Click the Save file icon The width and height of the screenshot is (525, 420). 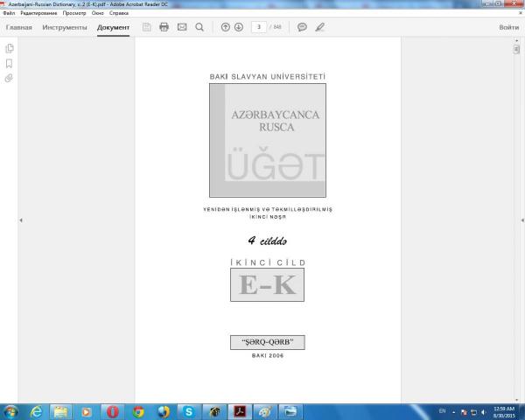click(146, 27)
